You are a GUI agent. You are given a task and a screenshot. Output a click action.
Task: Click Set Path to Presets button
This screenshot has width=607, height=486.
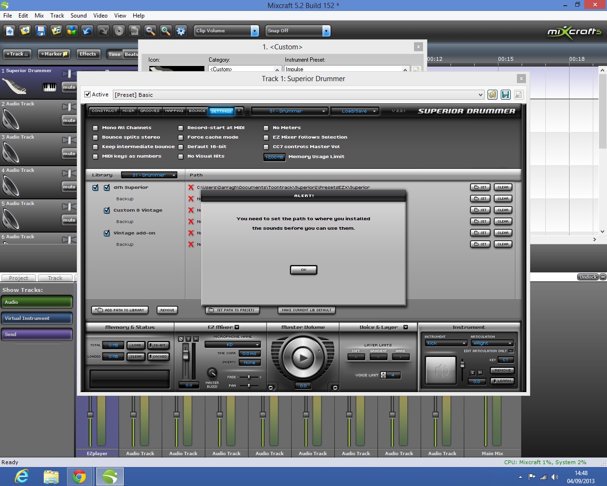[x=232, y=310]
